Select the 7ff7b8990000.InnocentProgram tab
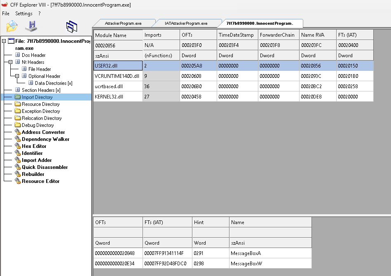Screen dimensions: 391x276 [x=260, y=23]
